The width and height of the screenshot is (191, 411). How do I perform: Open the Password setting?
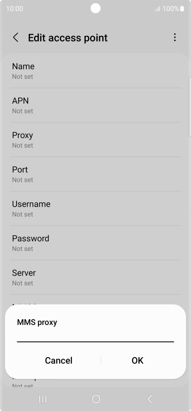pos(95,243)
